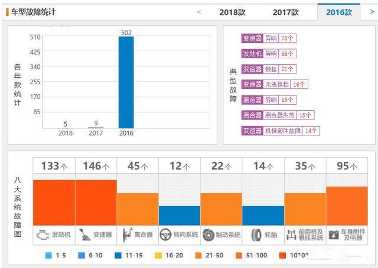Viewport: 378px width, 268px height.
Task: Click the 502 value above the 2016 bar
Action: pyautogui.click(x=126, y=32)
